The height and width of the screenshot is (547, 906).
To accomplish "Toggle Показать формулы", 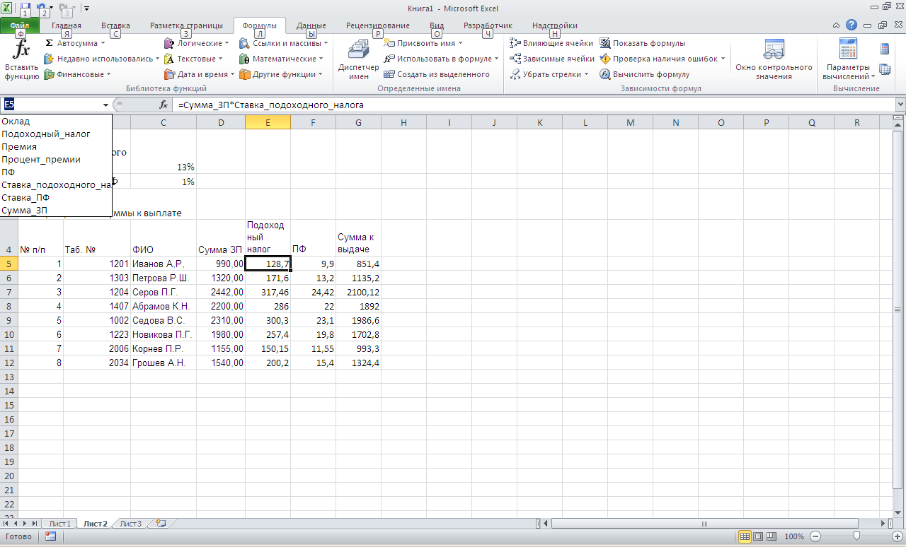I will pos(643,43).
